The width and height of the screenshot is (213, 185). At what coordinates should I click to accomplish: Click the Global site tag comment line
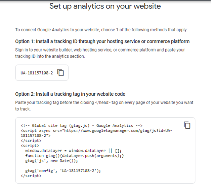point(82,125)
